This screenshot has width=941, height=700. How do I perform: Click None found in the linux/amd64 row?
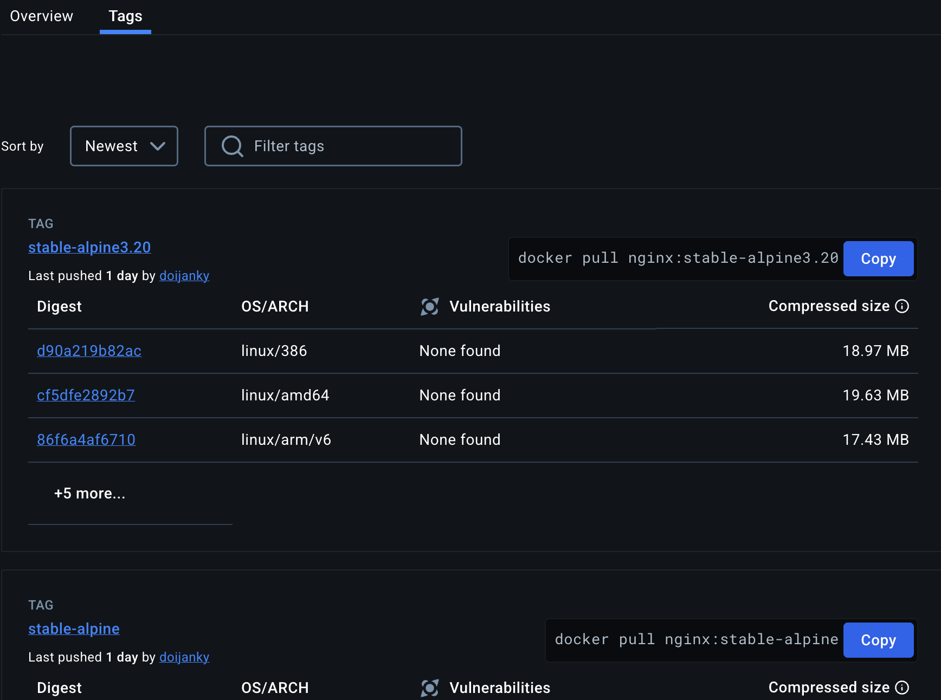coord(460,396)
